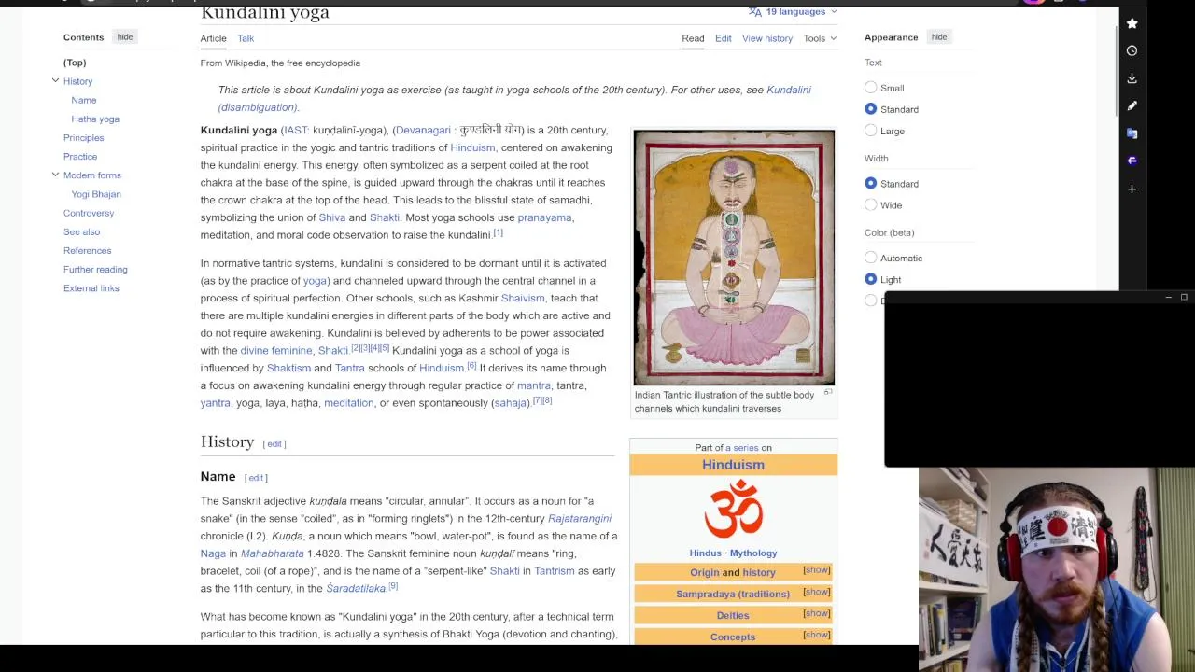Open the Edit tab
The height and width of the screenshot is (672, 1195).
[724, 38]
